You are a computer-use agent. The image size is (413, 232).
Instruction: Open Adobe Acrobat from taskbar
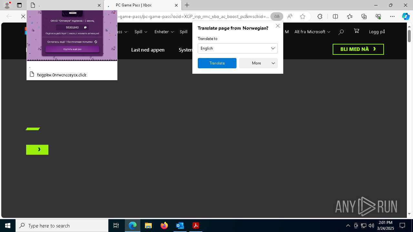pyautogui.click(x=196, y=226)
